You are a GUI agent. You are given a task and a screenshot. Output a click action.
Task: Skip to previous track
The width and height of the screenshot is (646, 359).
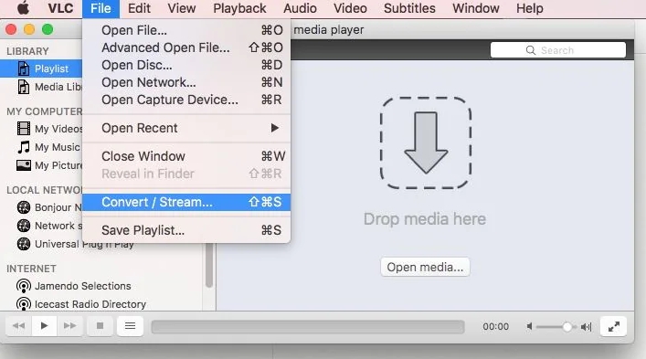[x=18, y=326]
